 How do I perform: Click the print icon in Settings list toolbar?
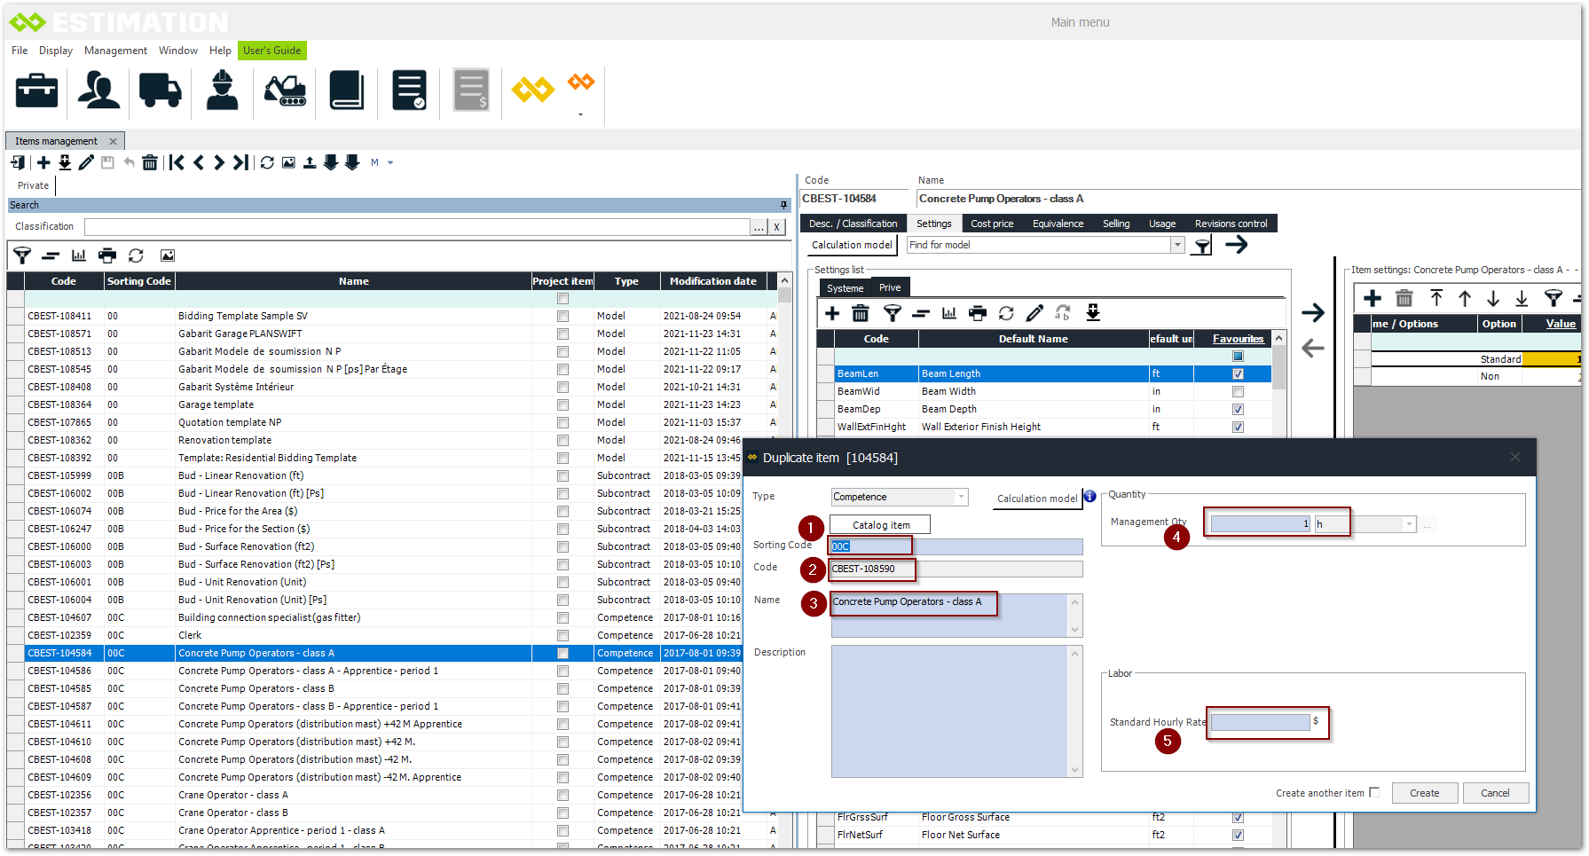(978, 313)
